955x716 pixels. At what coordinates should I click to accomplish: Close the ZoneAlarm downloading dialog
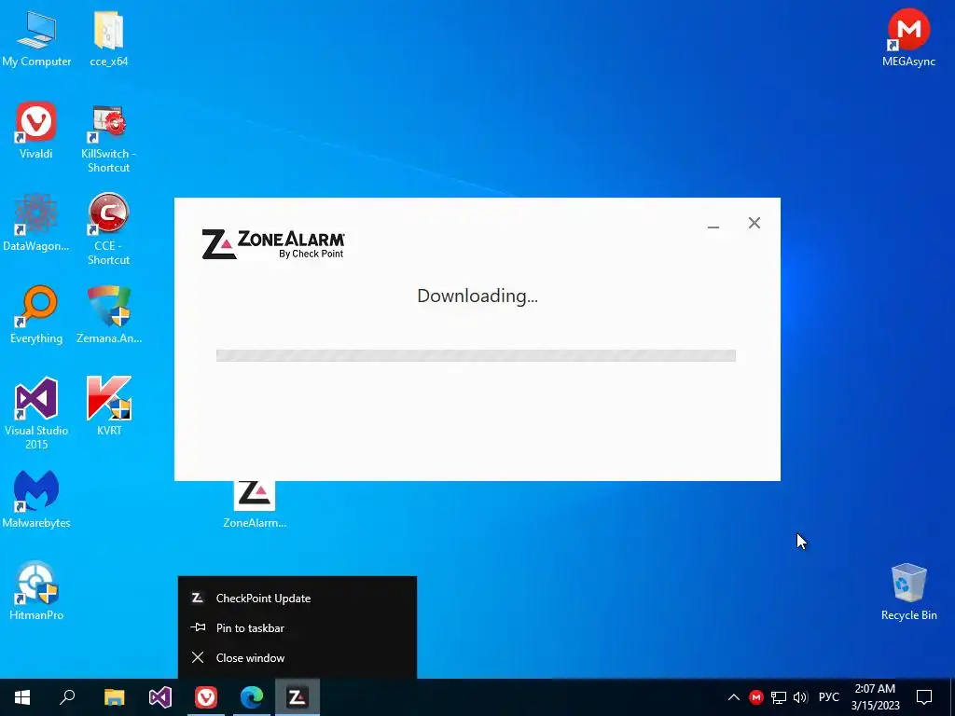click(754, 223)
